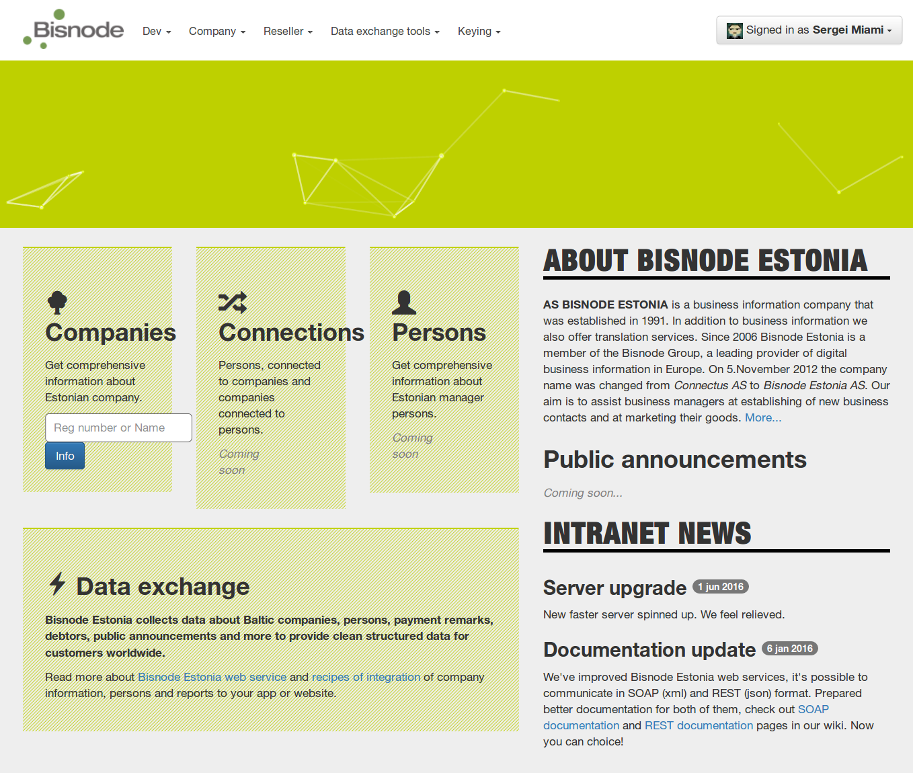Follow the More... link in About

[763, 417]
